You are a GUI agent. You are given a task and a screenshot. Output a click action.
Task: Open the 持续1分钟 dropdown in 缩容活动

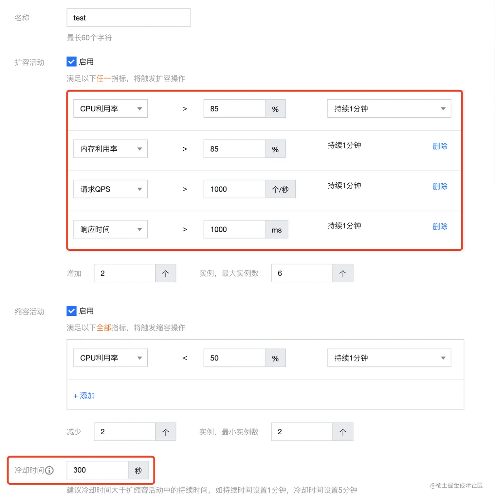coord(389,358)
